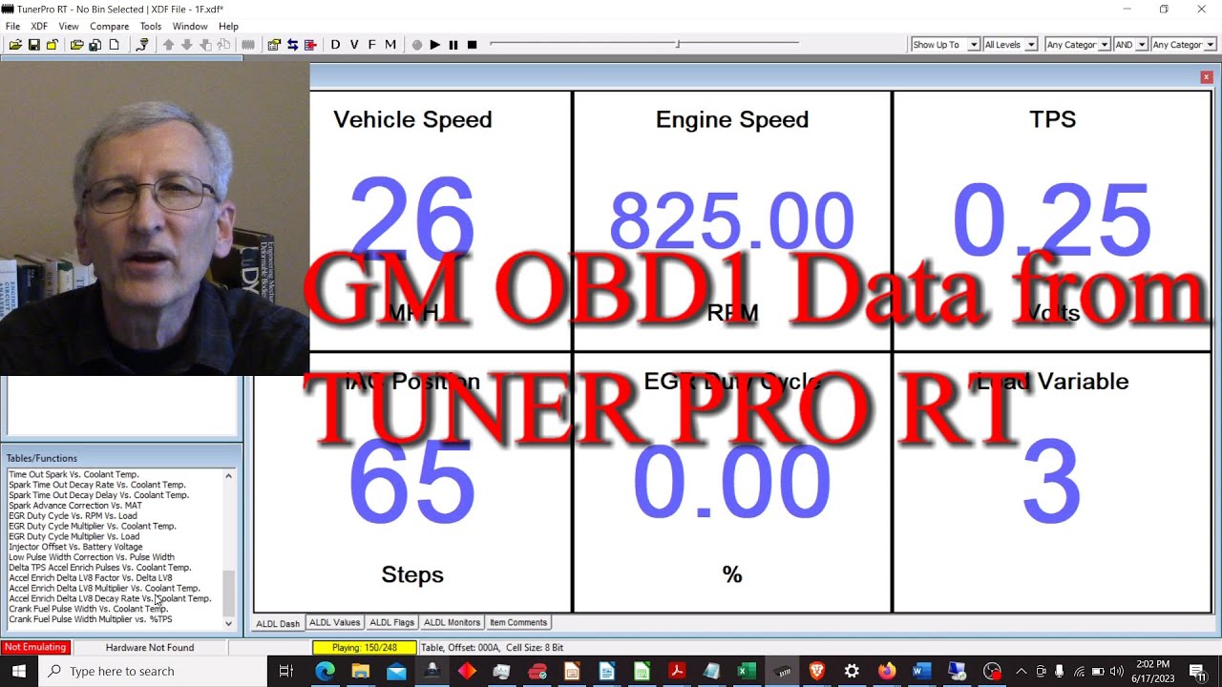1222x687 pixels.
Task: Click the red and blue list toolbar icon
Action: pos(310,45)
